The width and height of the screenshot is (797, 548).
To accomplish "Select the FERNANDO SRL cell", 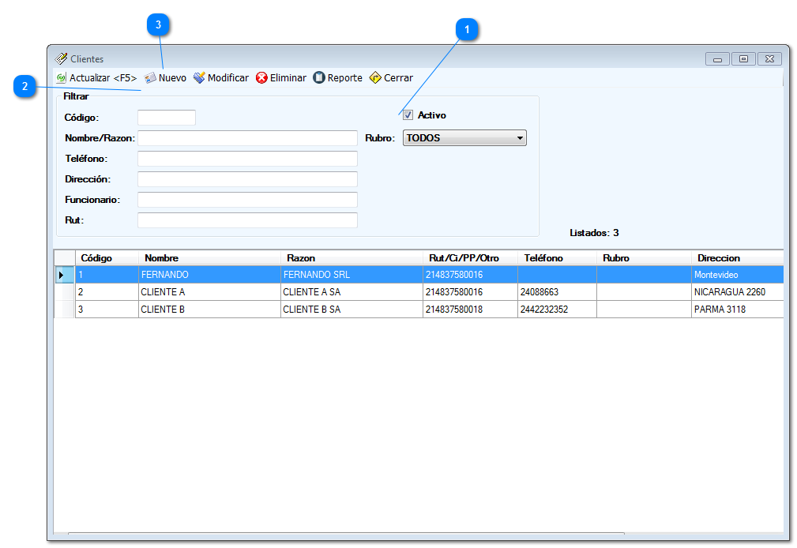I will pos(352,275).
